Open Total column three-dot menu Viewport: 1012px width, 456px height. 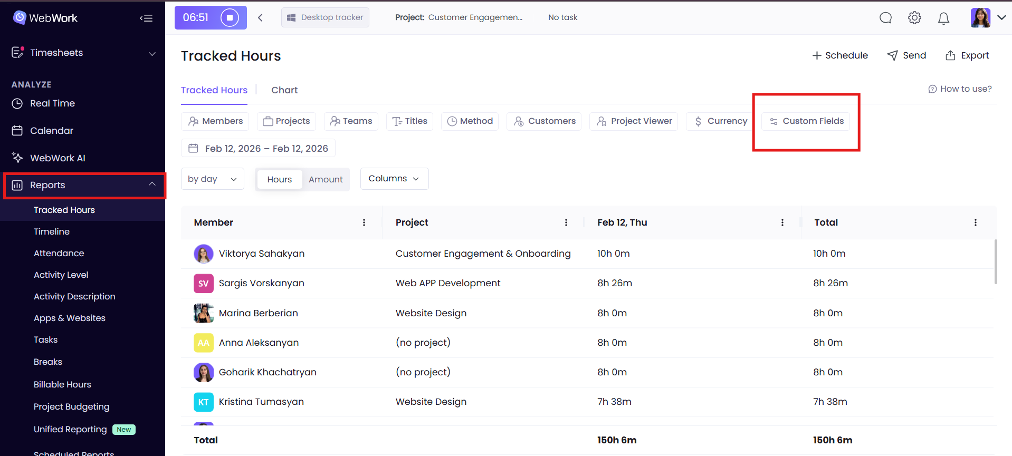click(975, 222)
